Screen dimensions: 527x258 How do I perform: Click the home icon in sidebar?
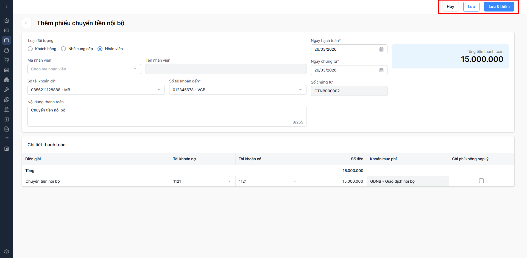click(7, 21)
